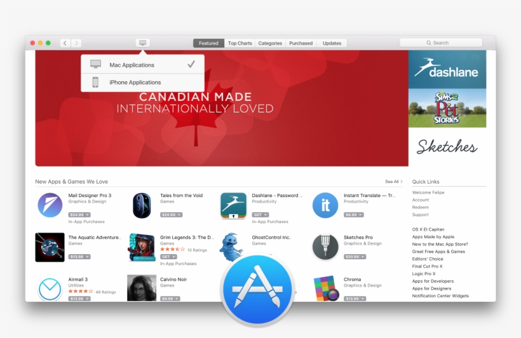This screenshot has width=521, height=338.
Task: Open the Logic Pro X link
Action: pos(424,274)
